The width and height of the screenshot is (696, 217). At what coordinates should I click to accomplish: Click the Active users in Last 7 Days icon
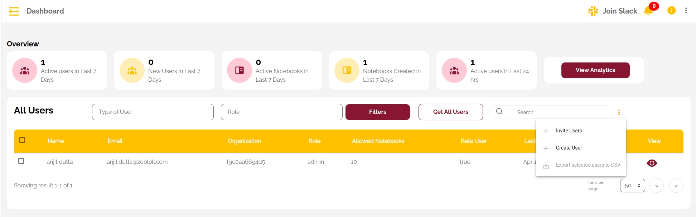25,70
